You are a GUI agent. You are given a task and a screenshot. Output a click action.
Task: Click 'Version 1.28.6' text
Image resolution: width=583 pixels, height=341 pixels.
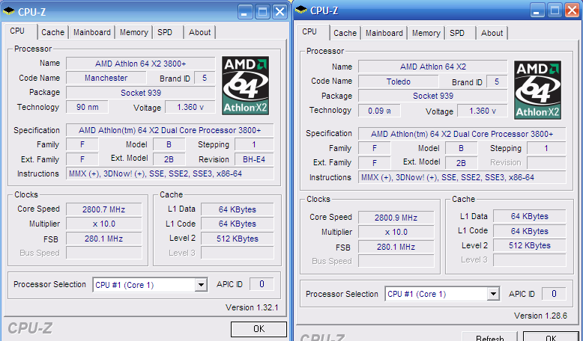tap(540, 316)
